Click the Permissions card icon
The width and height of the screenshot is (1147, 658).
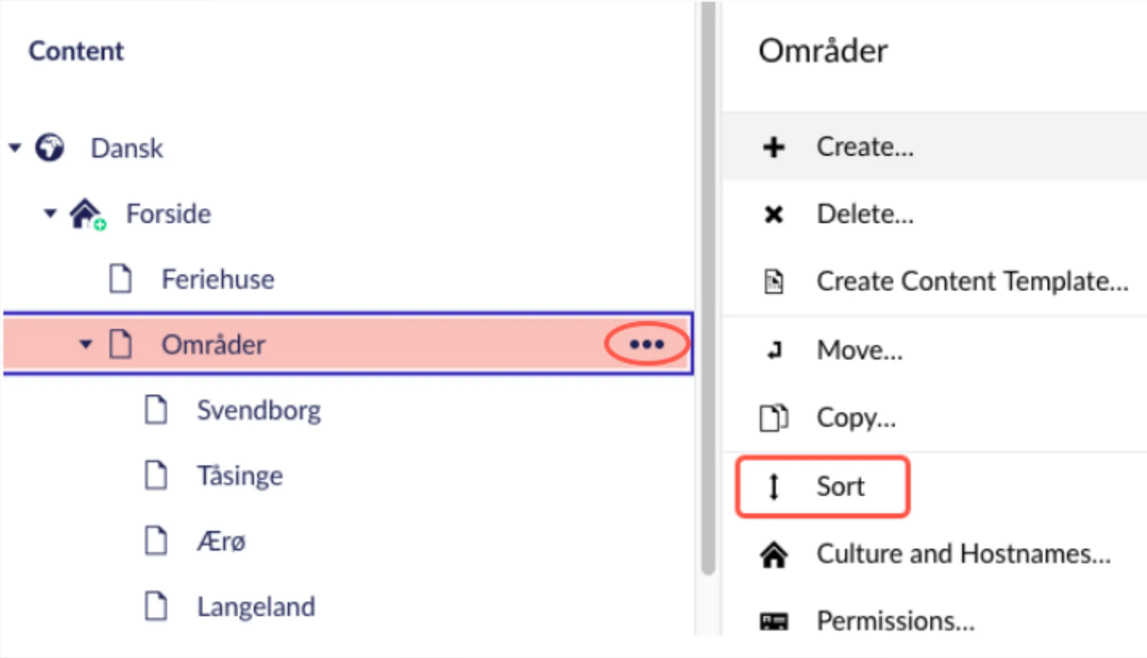[x=774, y=620]
